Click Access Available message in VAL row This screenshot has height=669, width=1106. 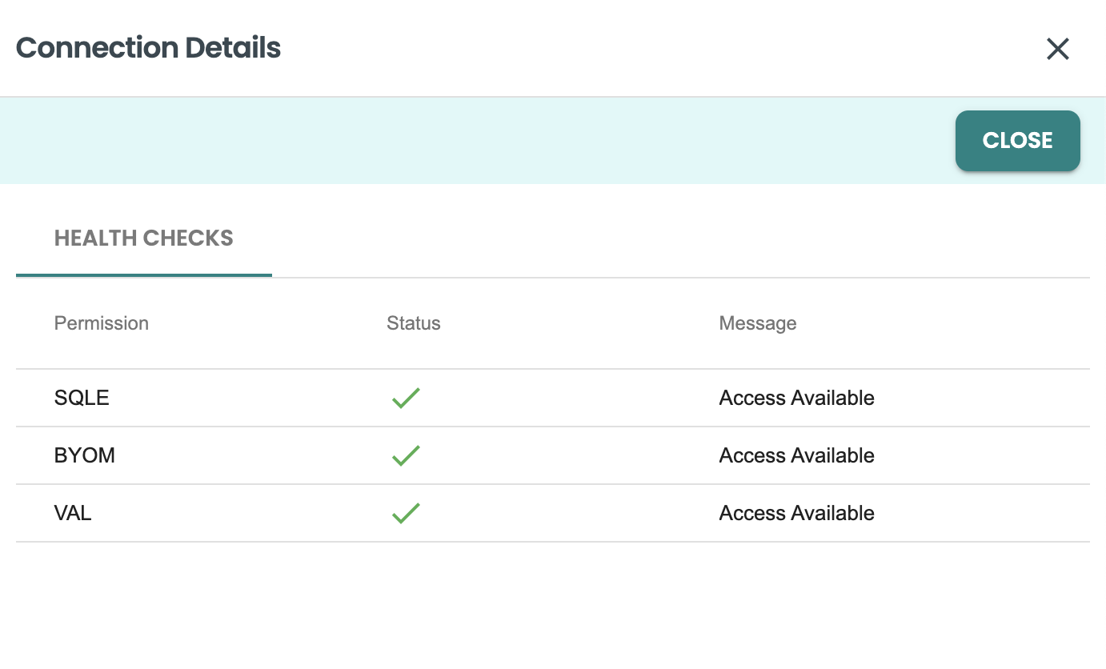[797, 513]
